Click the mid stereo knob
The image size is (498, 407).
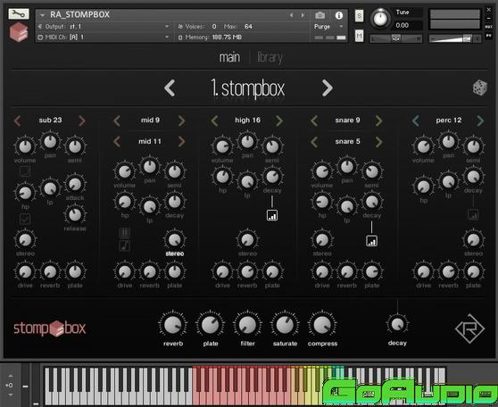pyautogui.click(x=174, y=240)
